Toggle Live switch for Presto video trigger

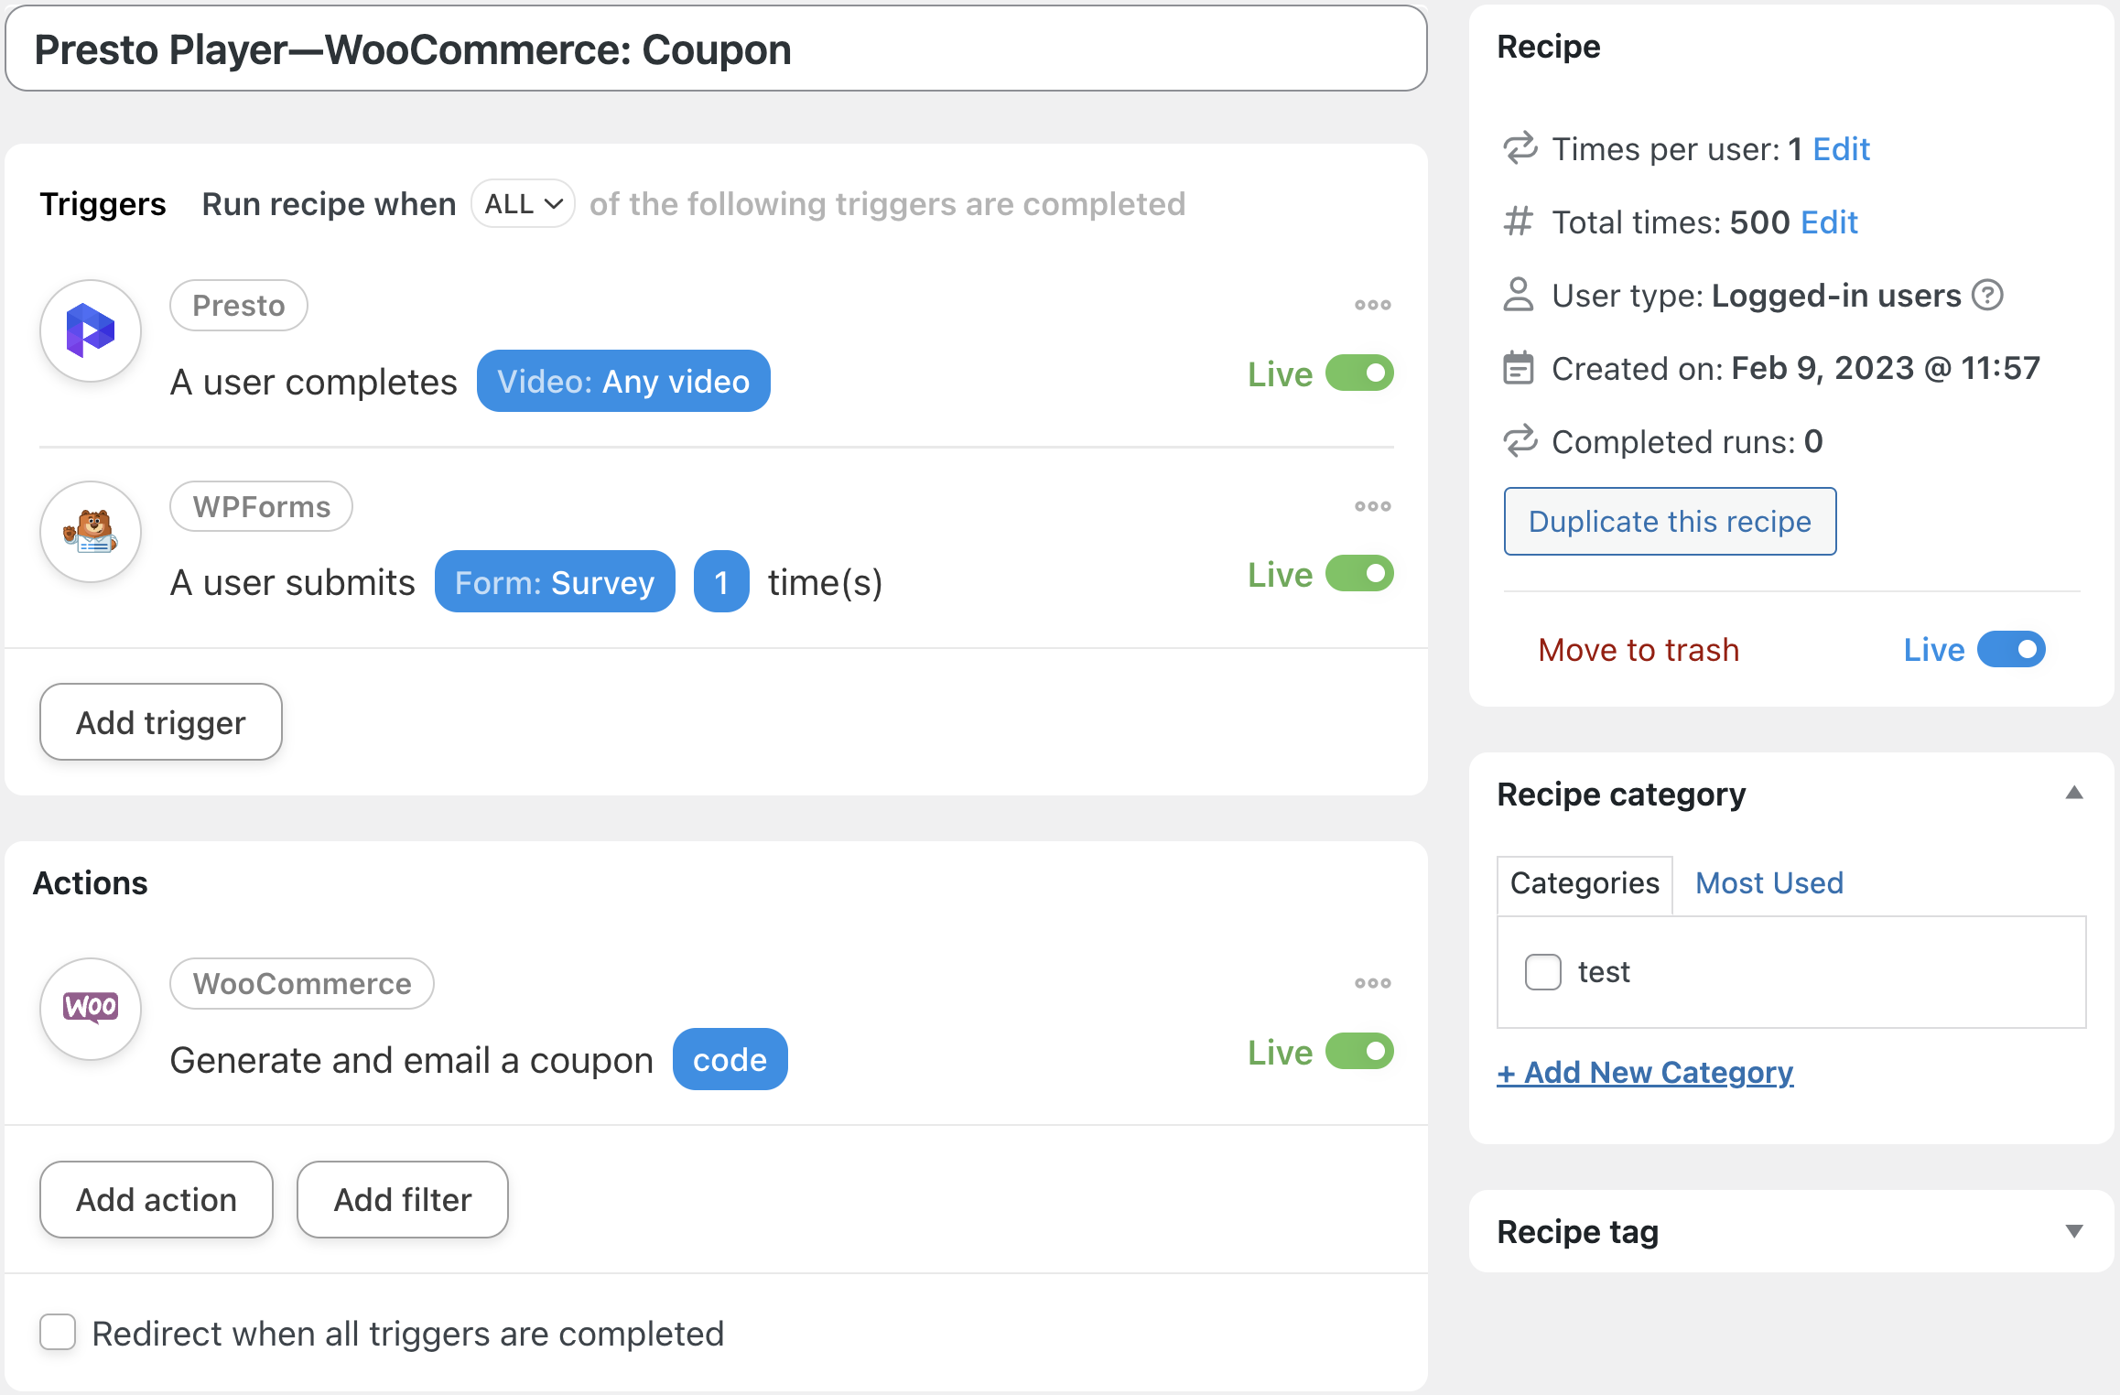coord(1359,373)
